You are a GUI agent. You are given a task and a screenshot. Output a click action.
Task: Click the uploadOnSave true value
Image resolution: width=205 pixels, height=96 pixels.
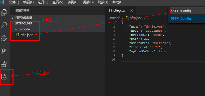[162, 51]
